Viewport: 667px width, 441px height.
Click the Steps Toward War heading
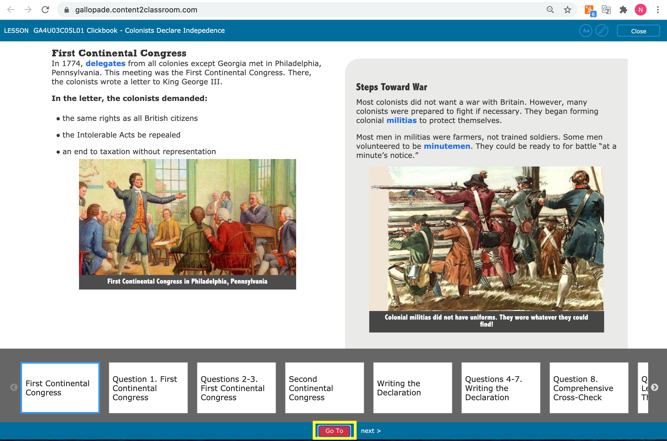click(x=392, y=87)
